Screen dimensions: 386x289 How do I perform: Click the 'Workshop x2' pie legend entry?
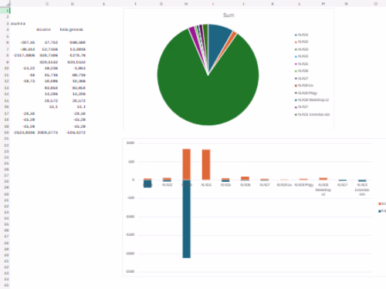click(312, 100)
